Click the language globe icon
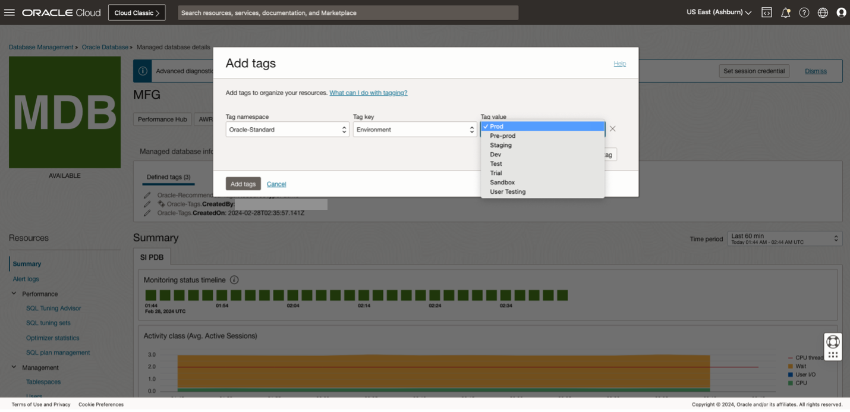850x412 pixels. (823, 12)
